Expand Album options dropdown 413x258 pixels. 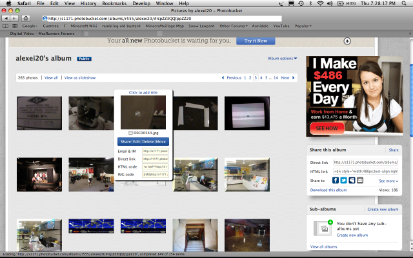[x=282, y=59]
